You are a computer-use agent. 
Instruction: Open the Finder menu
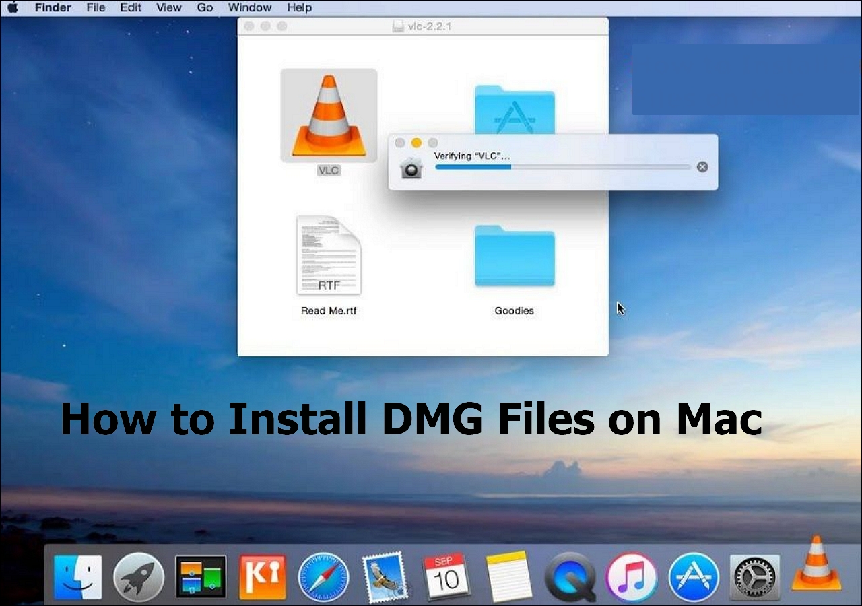pos(53,7)
